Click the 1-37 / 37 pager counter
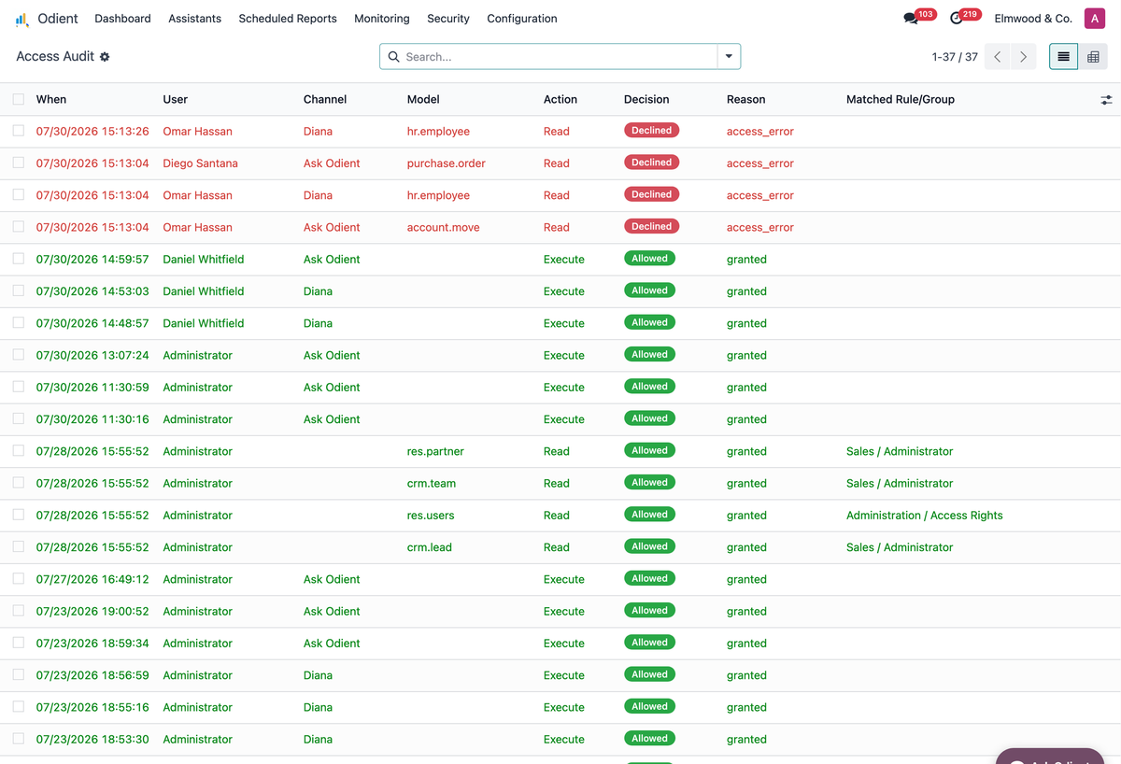The height and width of the screenshot is (764, 1121). click(955, 57)
